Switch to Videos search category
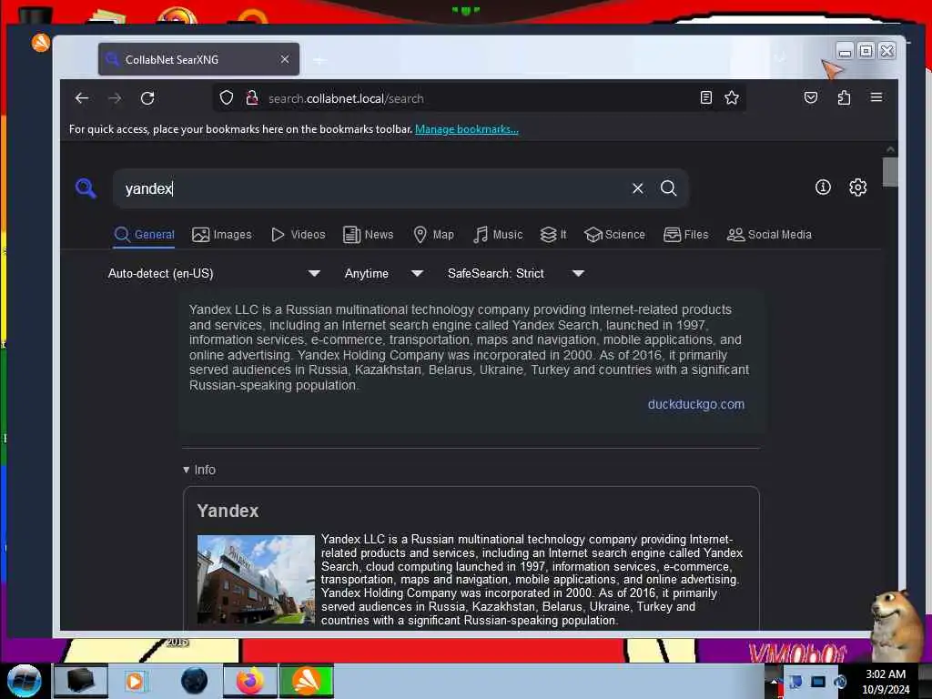Viewport: 932px width, 699px height. pyautogui.click(x=298, y=235)
